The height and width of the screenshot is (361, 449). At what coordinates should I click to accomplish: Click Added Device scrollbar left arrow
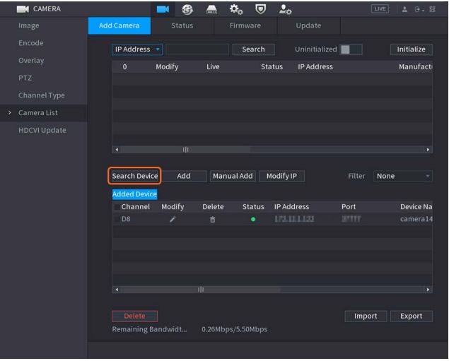(x=117, y=290)
